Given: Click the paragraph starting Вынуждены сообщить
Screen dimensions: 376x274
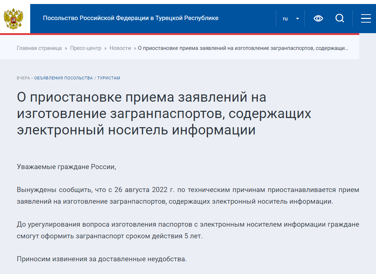Looking at the screenshot, I should click(188, 195).
